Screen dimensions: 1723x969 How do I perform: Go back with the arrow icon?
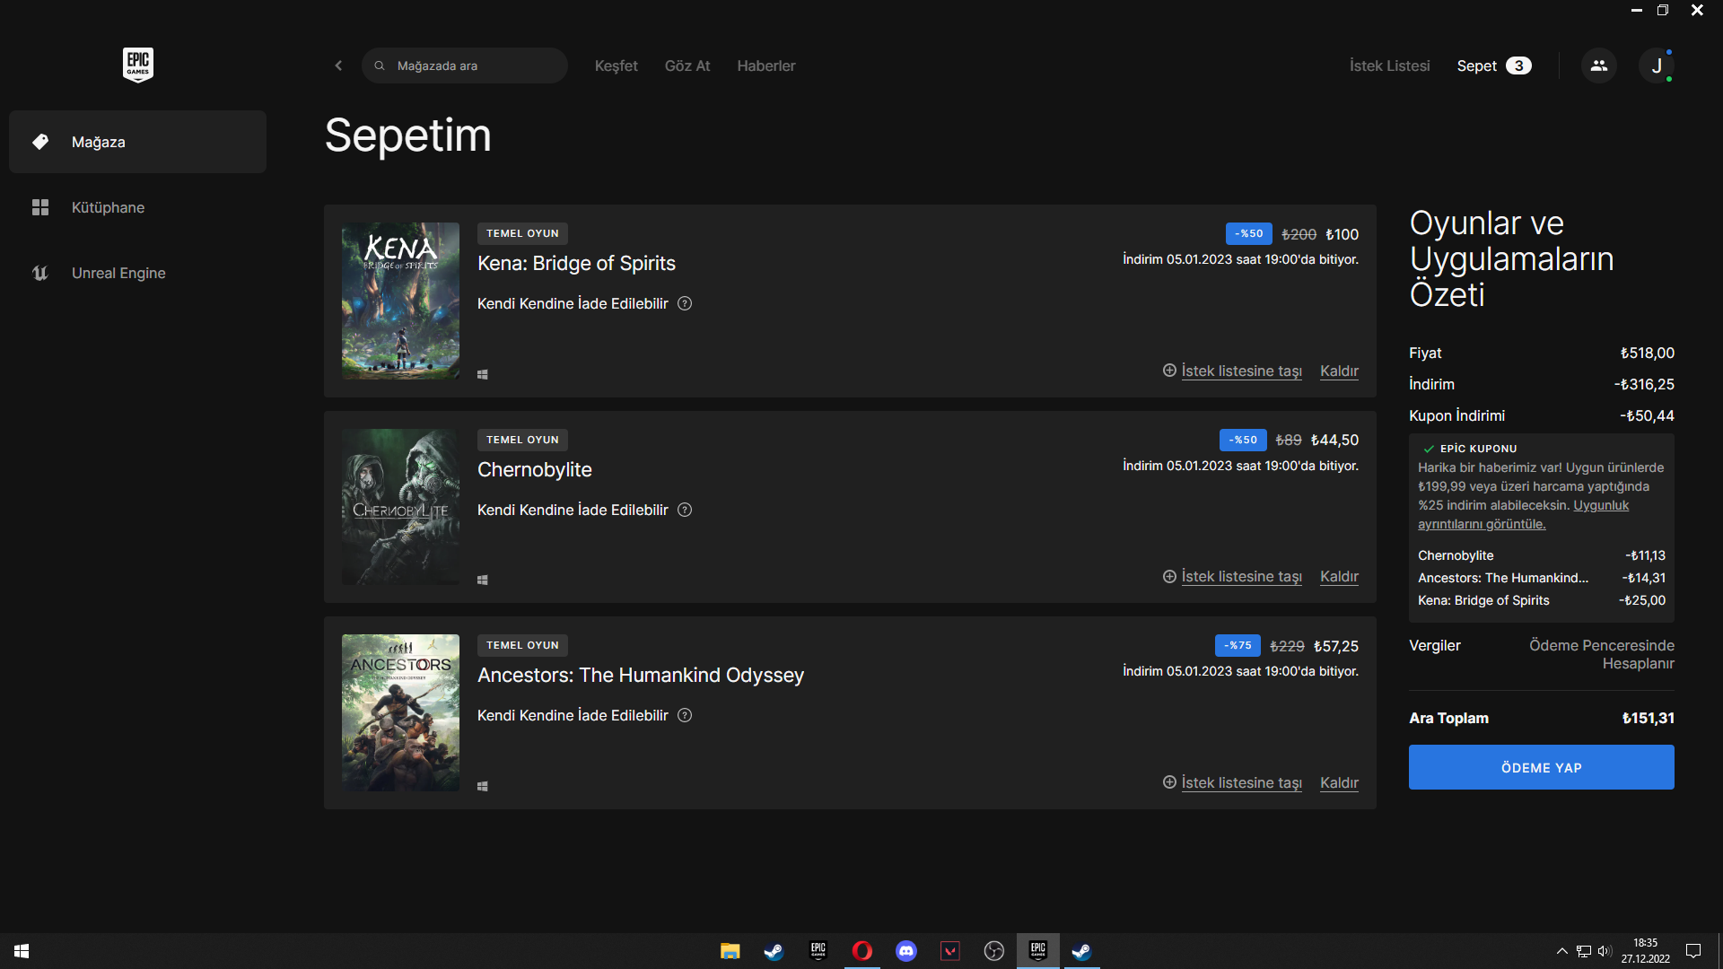pyautogui.click(x=338, y=65)
